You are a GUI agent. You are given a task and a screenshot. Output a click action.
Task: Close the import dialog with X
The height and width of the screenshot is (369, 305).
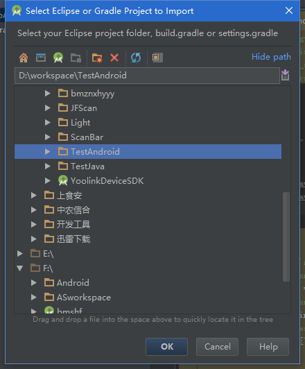pos(289,10)
